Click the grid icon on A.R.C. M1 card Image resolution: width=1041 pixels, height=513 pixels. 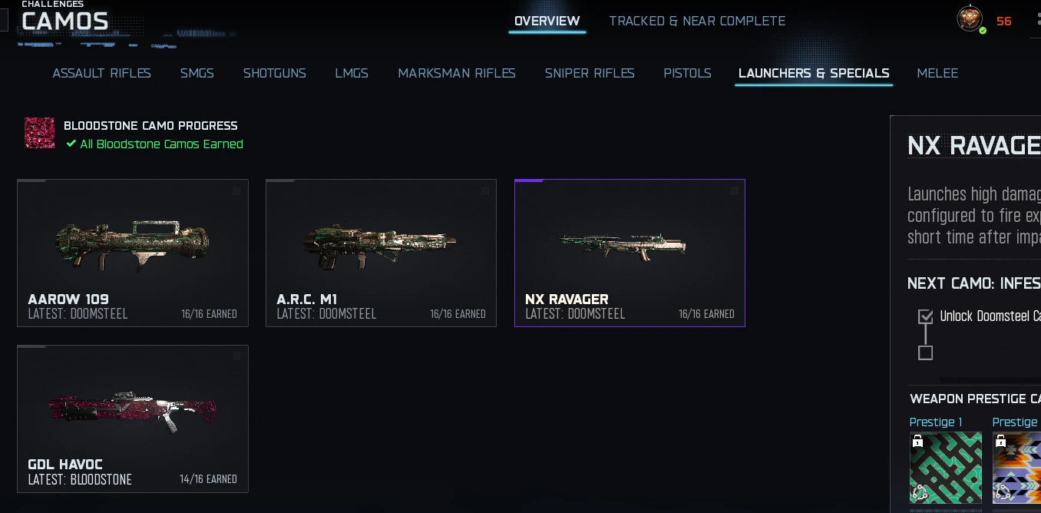pos(485,190)
